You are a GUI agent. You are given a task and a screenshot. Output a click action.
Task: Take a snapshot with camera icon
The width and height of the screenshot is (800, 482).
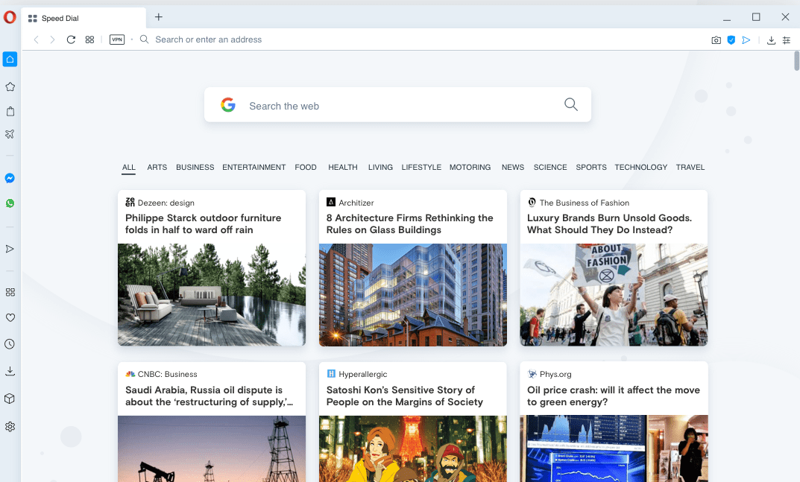pyautogui.click(x=716, y=40)
